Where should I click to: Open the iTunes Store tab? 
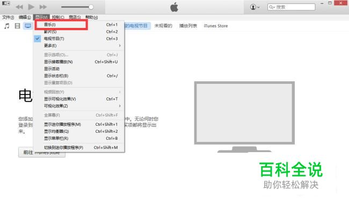[216, 26]
